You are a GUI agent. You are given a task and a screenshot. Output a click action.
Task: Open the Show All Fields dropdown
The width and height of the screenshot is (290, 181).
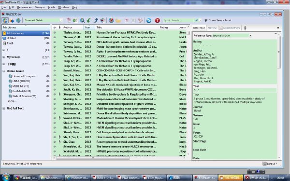[x=43, y=20]
